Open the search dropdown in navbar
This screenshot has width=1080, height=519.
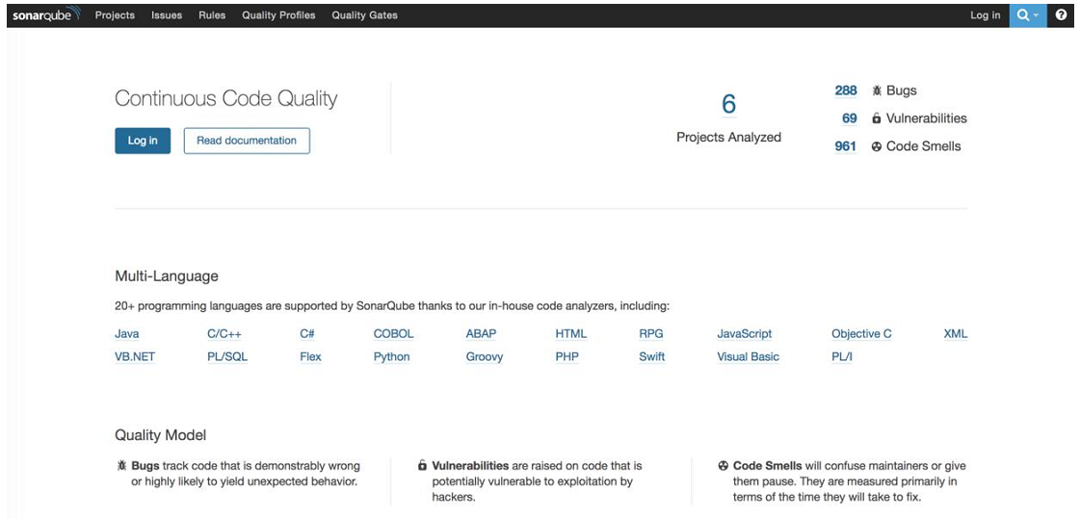(x=1028, y=15)
